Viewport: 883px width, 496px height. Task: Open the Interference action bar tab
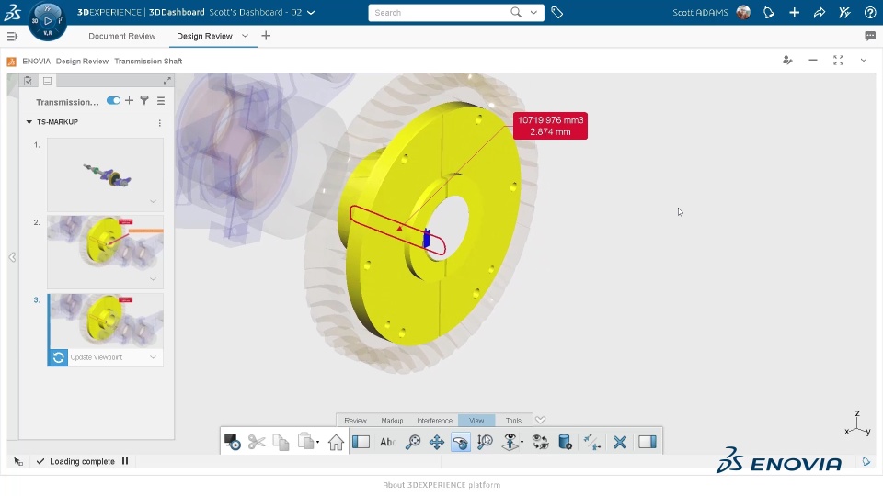[x=434, y=421]
